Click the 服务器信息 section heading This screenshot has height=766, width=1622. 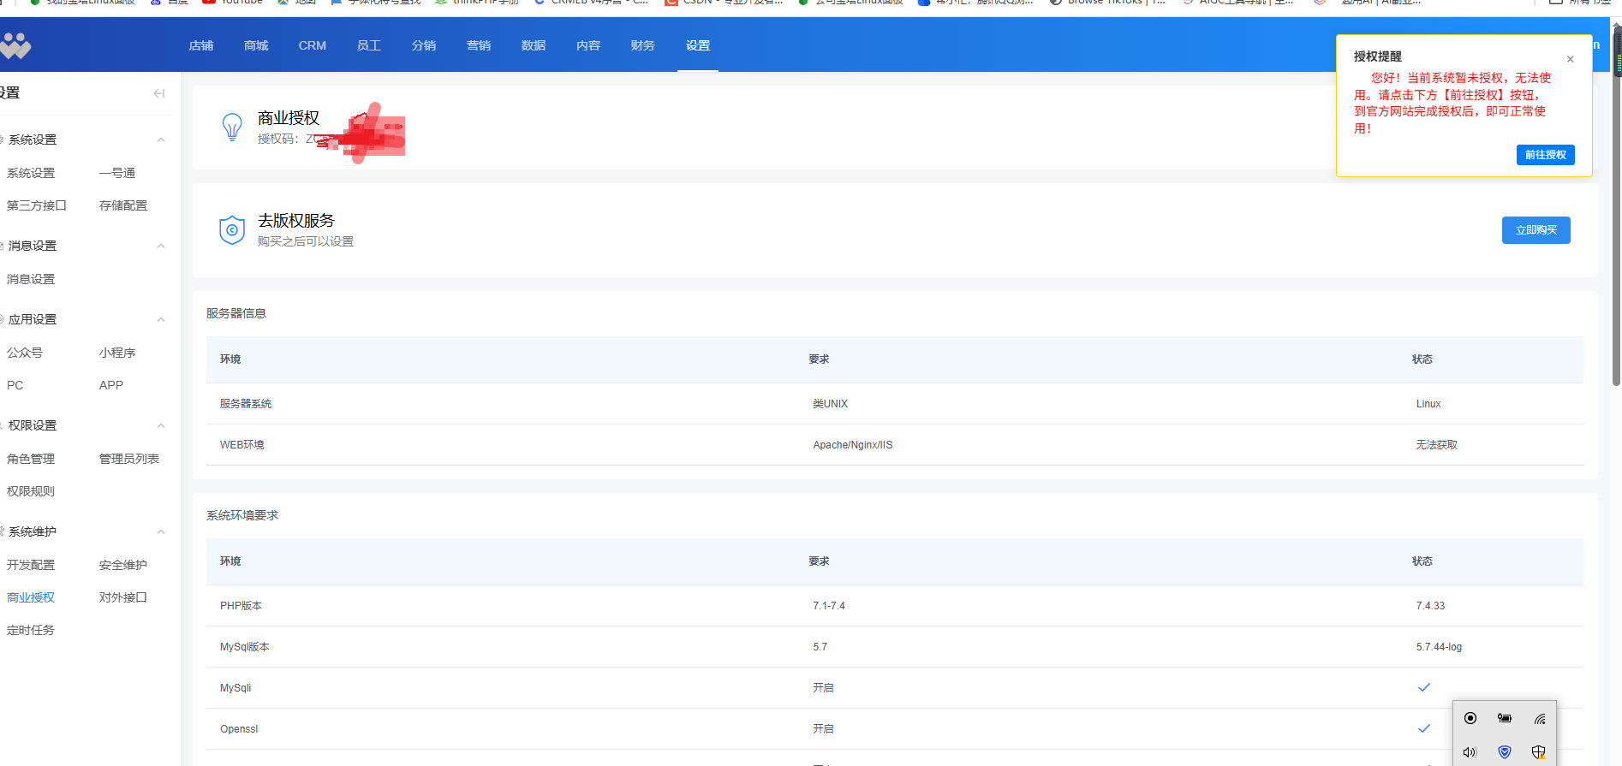(236, 313)
